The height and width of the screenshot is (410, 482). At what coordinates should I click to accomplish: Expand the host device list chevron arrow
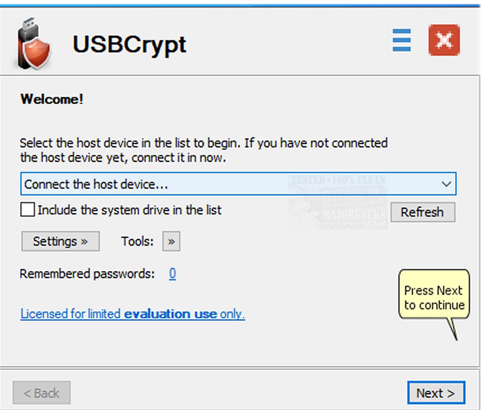tap(446, 184)
